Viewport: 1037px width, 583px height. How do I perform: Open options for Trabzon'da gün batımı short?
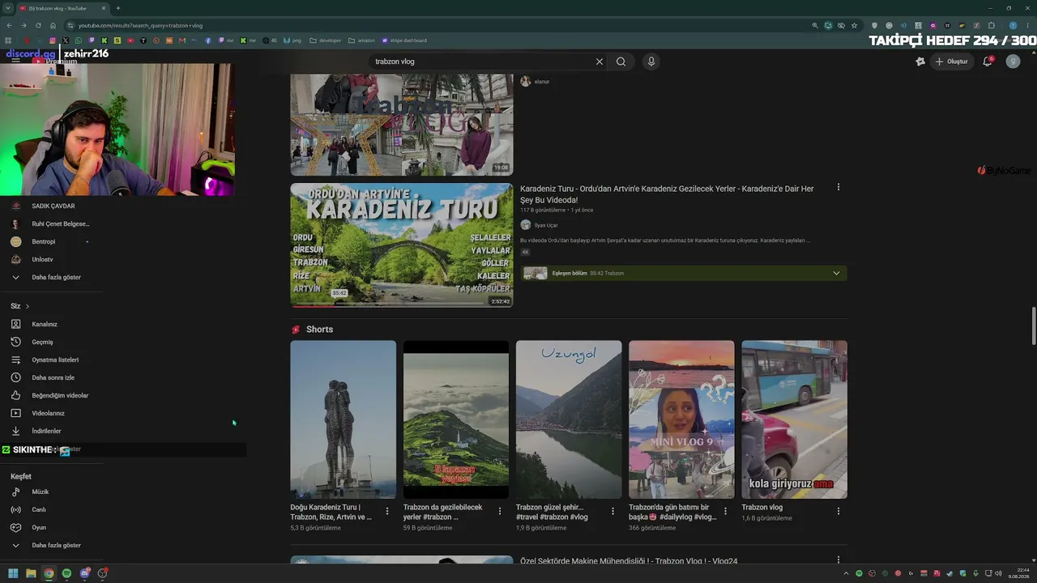(x=725, y=511)
